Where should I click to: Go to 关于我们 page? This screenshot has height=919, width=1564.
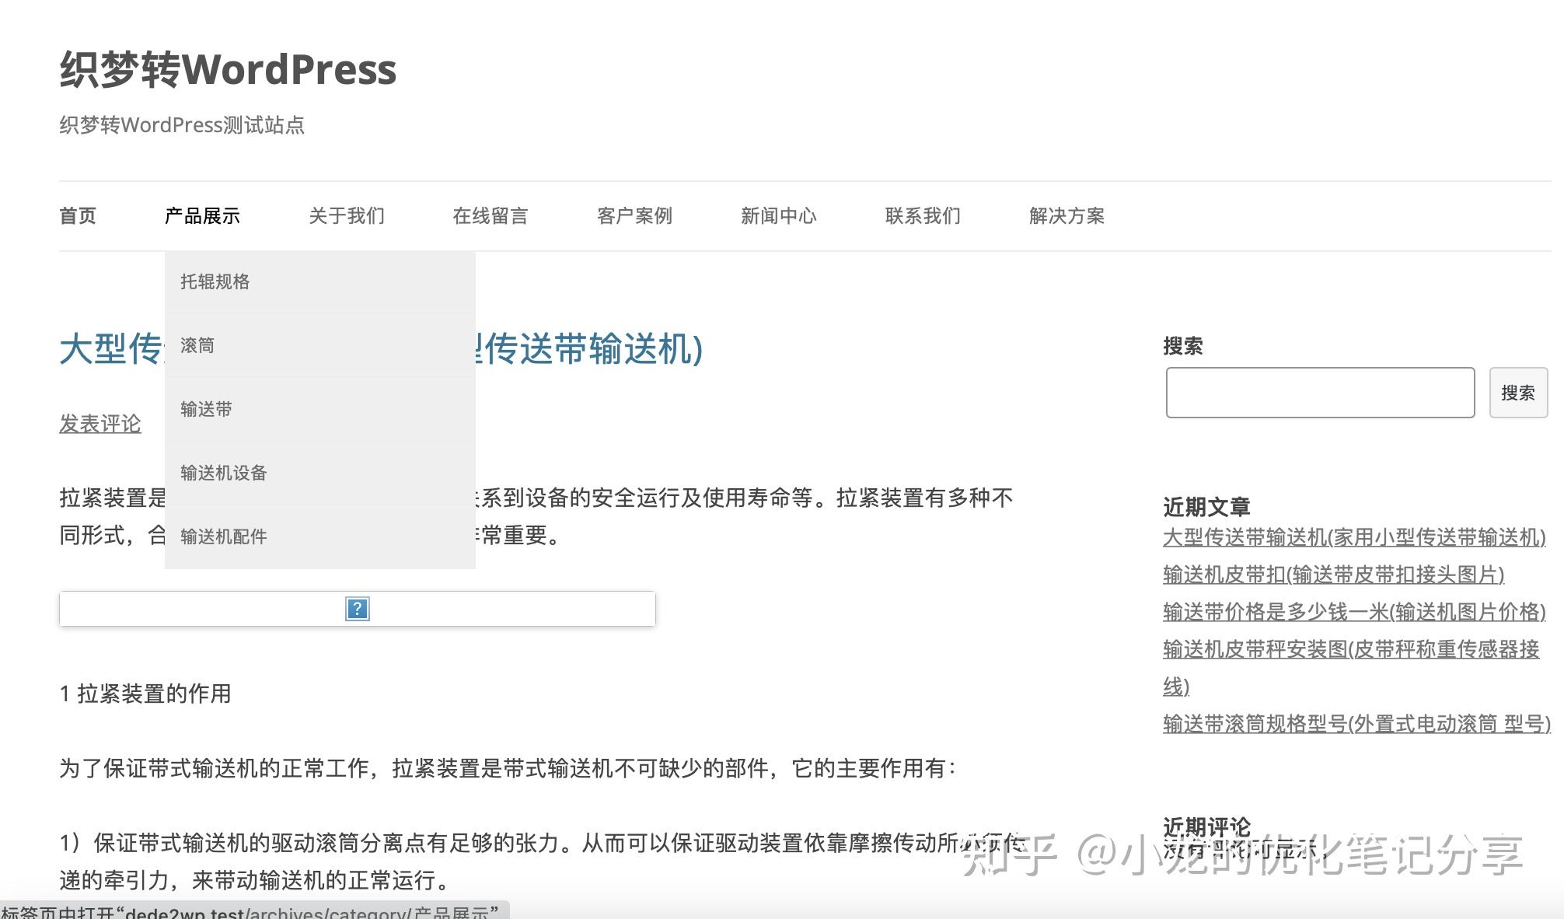347,216
